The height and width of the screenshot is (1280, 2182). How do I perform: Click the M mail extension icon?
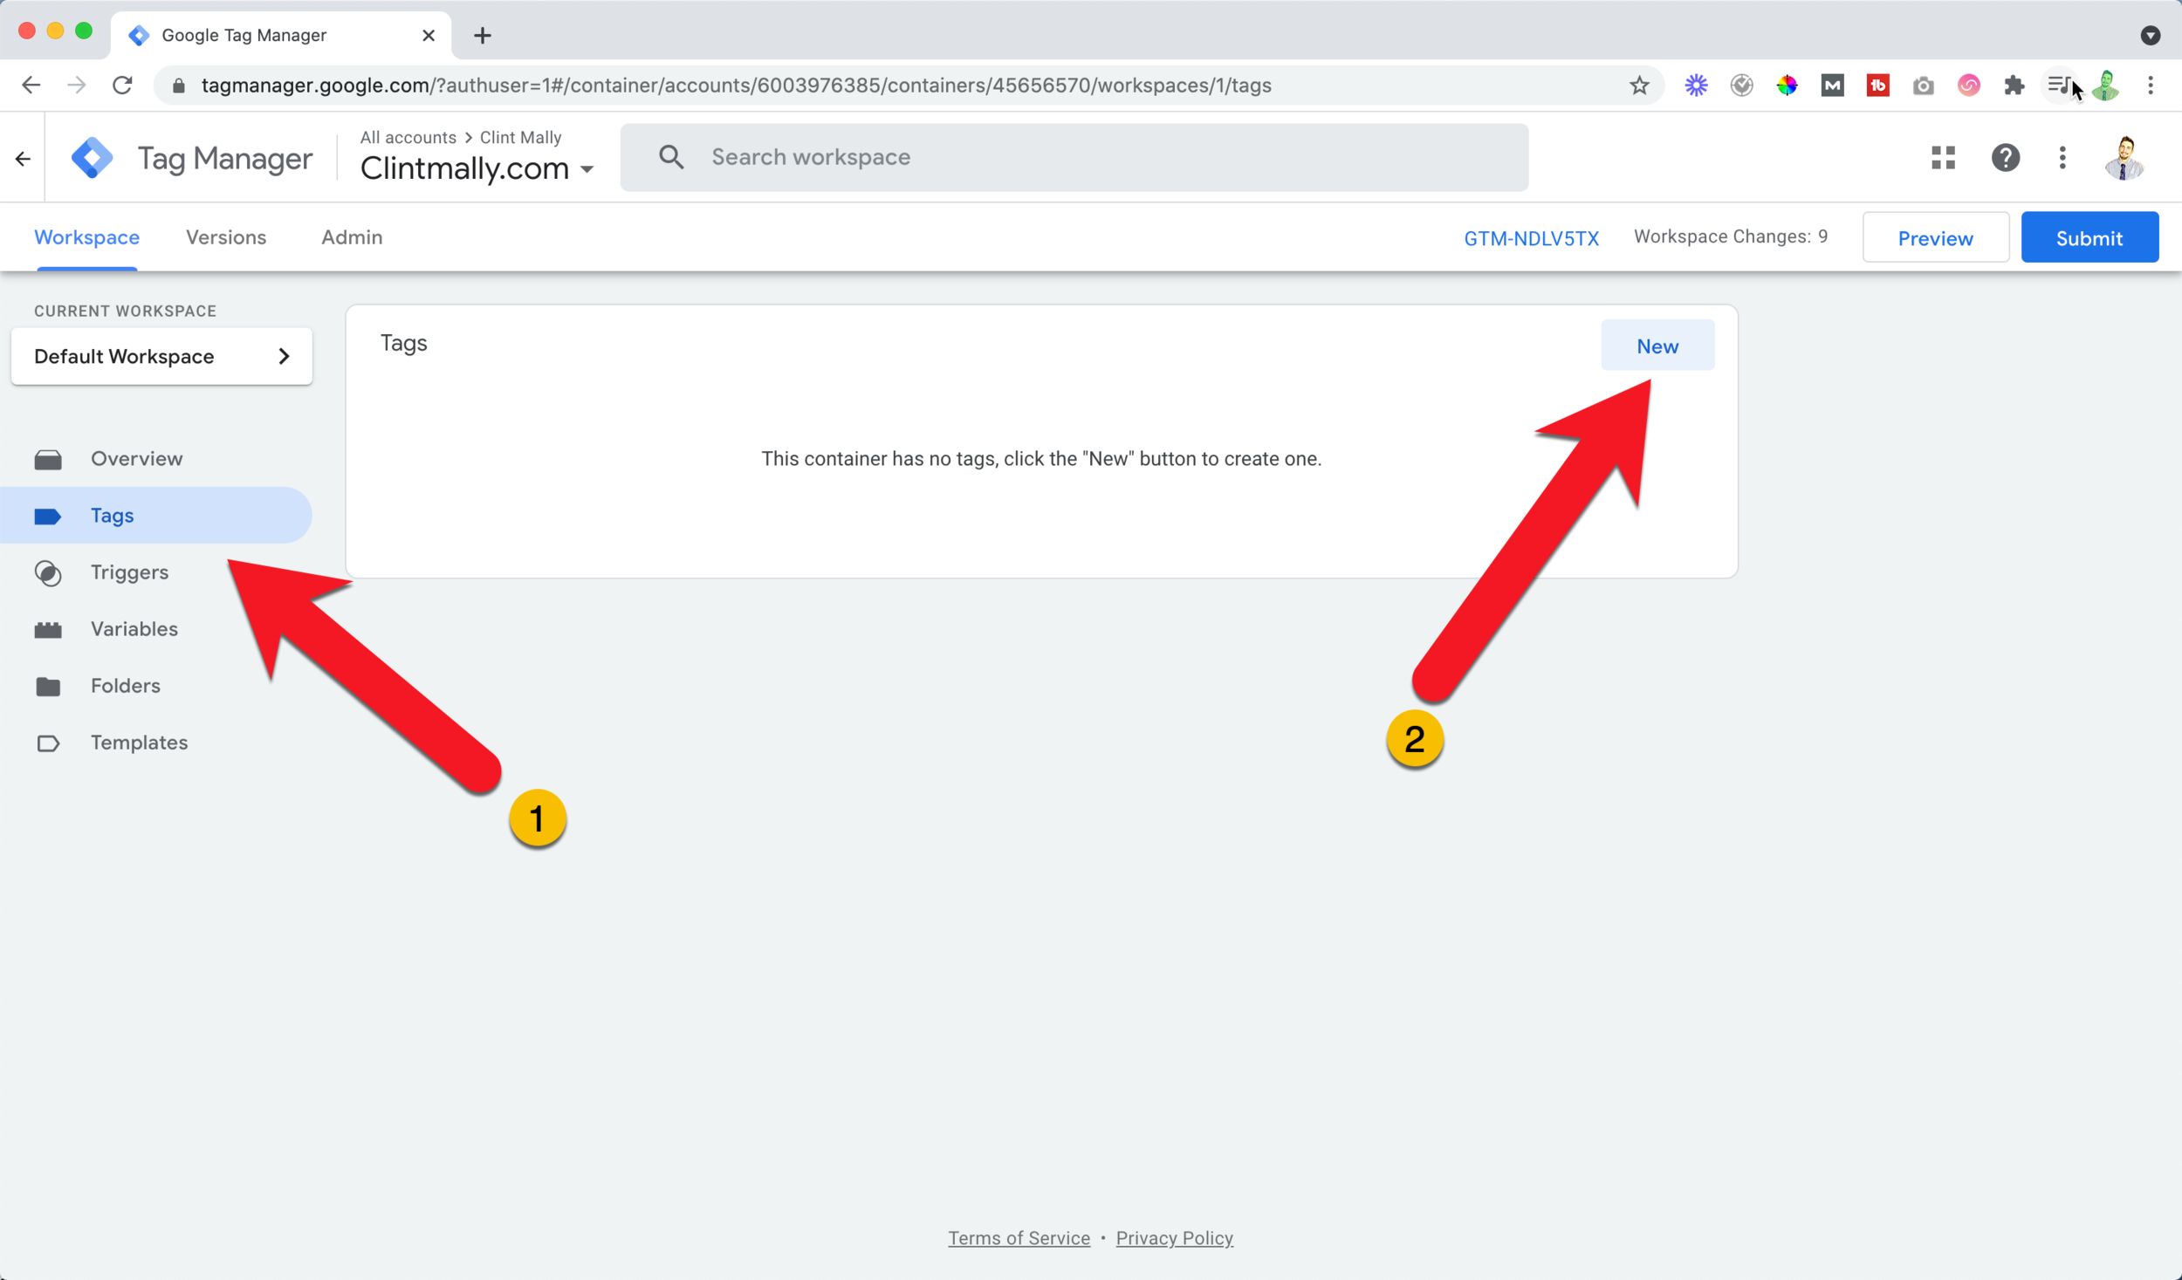pyautogui.click(x=1832, y=86)
